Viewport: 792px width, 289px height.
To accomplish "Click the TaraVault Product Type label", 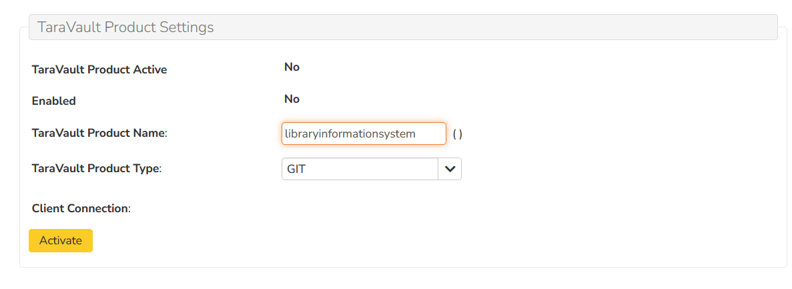I will click(x=96, y=169).
